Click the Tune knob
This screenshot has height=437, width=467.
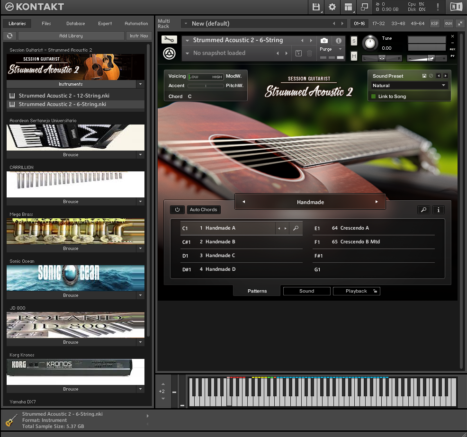coord(370,44)
